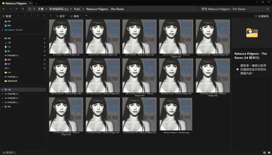Open Home (常用) in sidebar
Viewport: 272px width, 155px height.
tap(8, 21)
